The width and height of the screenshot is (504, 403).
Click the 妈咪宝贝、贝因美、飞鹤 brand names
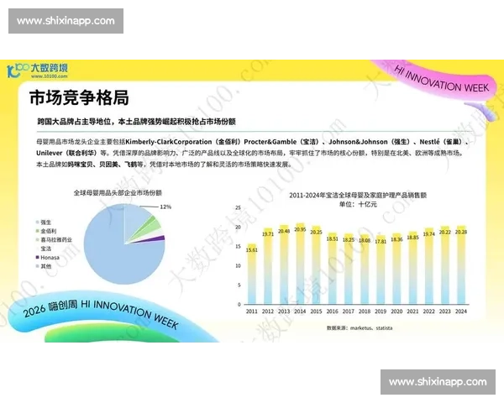coord(102,165)
